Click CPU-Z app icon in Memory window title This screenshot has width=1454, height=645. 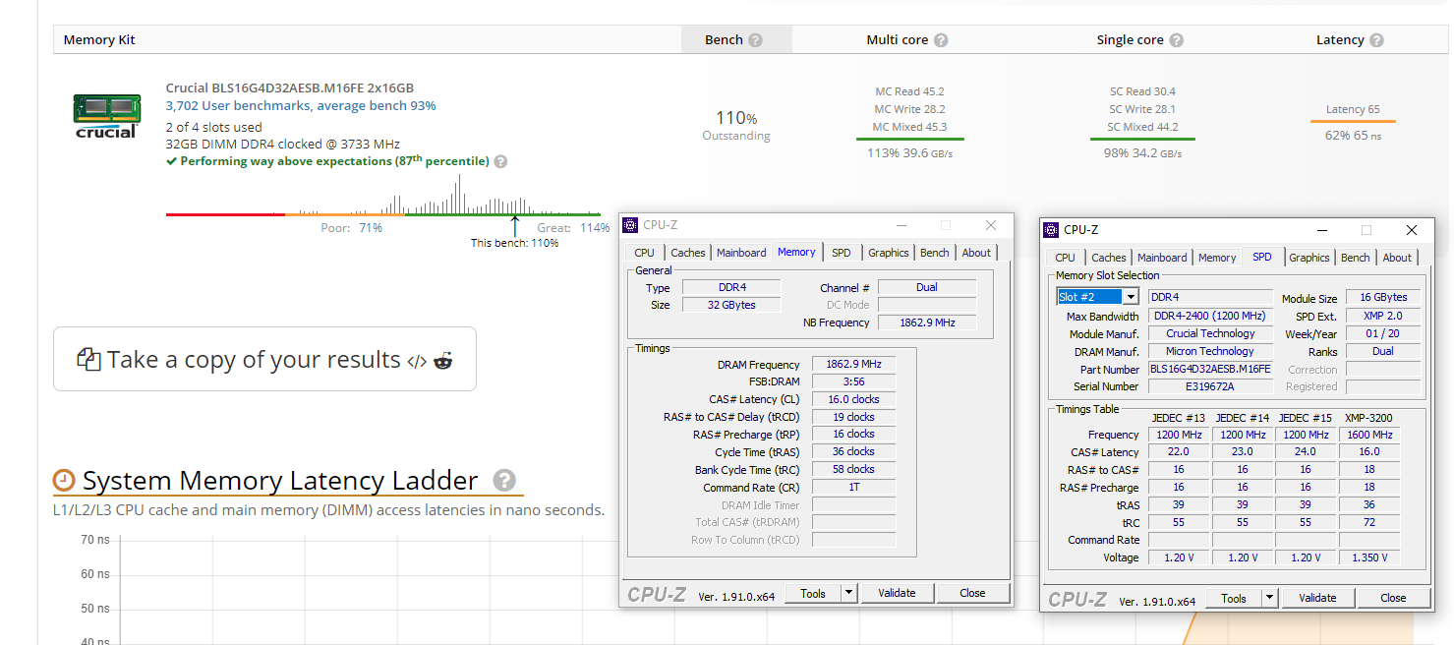(630, 225)
